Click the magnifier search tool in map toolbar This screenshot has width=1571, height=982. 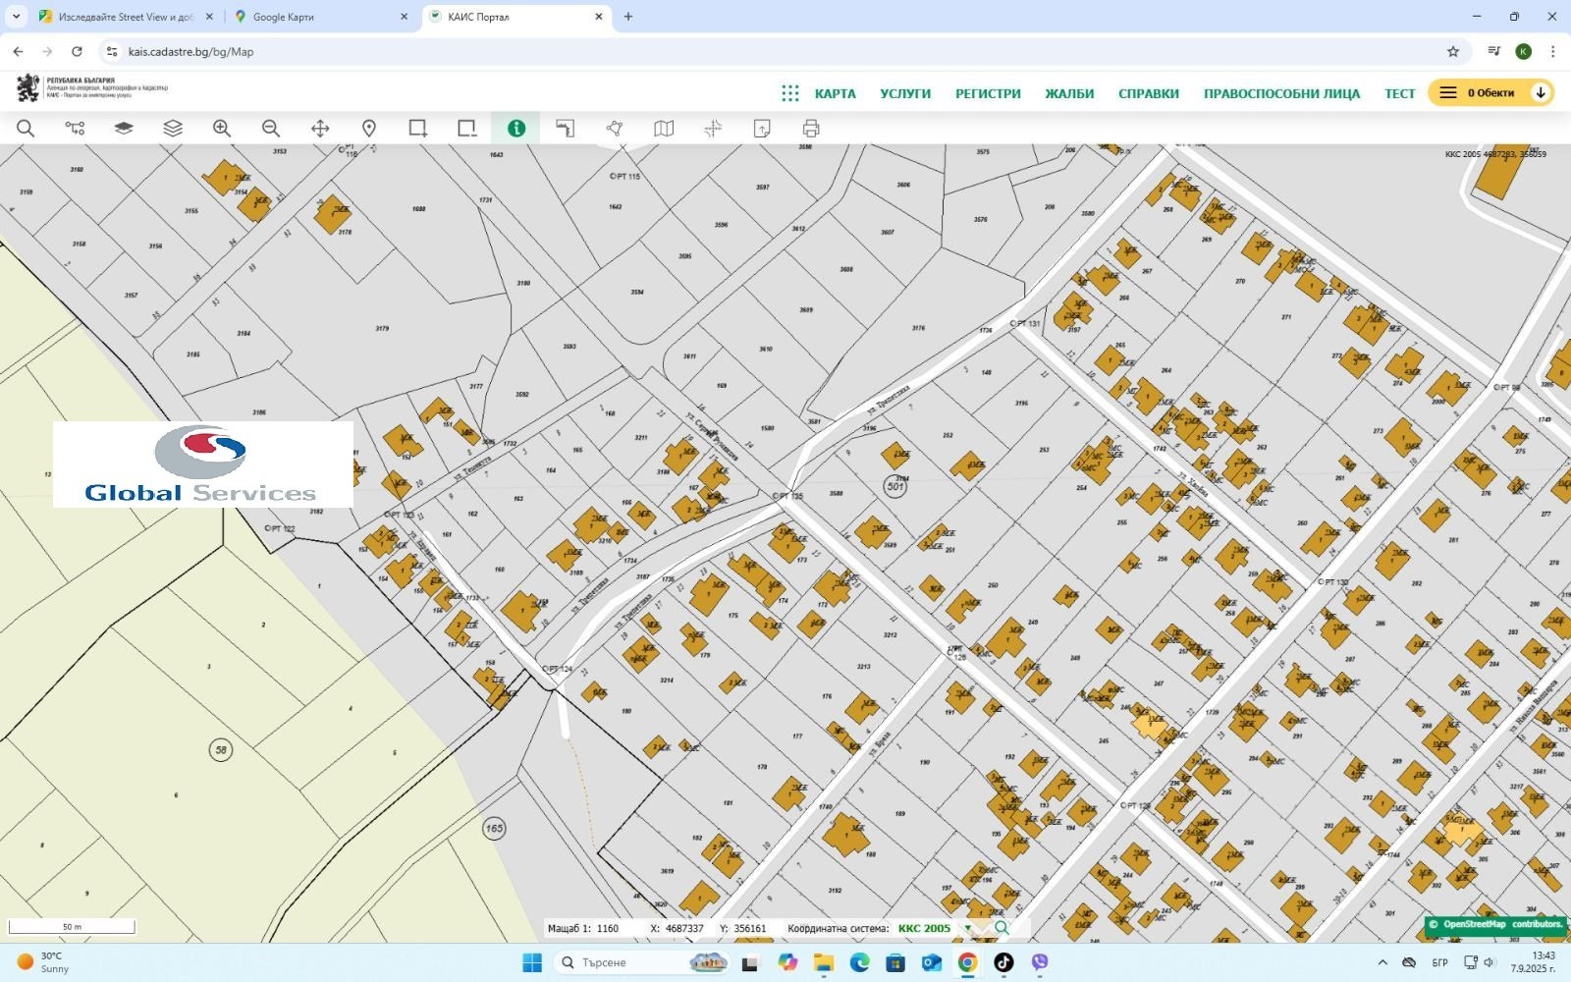26,129
